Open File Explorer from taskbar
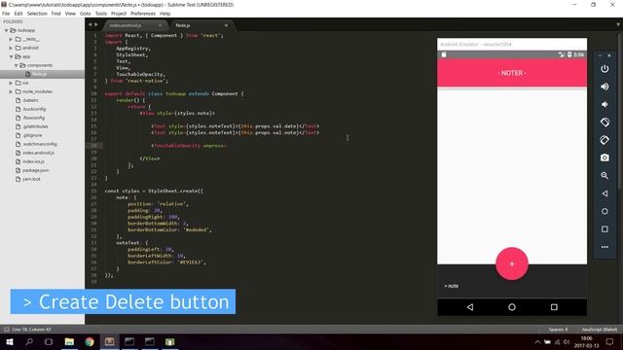The height and width of the screenshot is (350, 623). pyautogui.click(x=69, y=341)
